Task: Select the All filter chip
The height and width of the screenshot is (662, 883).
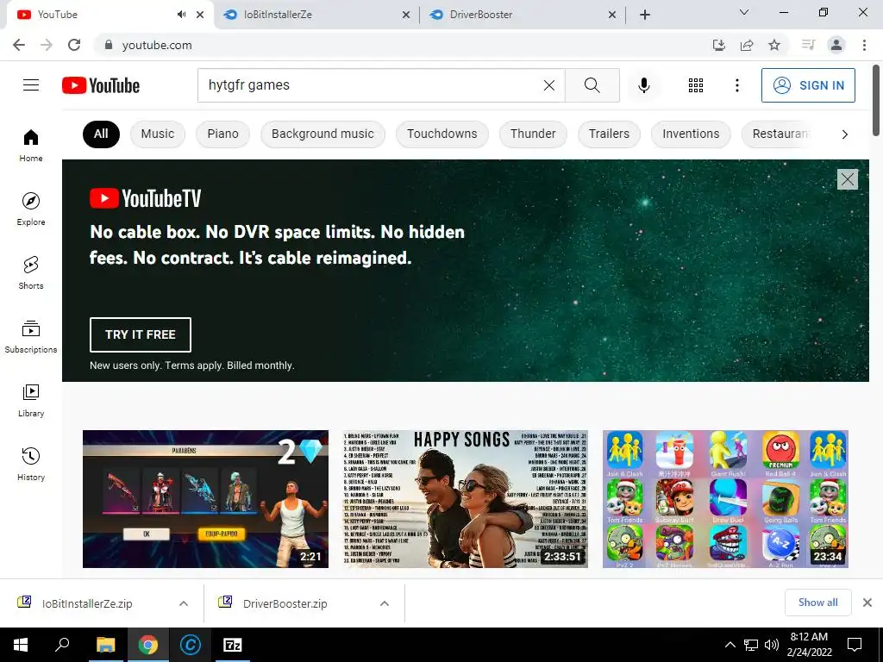Action: (x=101, y=134)
